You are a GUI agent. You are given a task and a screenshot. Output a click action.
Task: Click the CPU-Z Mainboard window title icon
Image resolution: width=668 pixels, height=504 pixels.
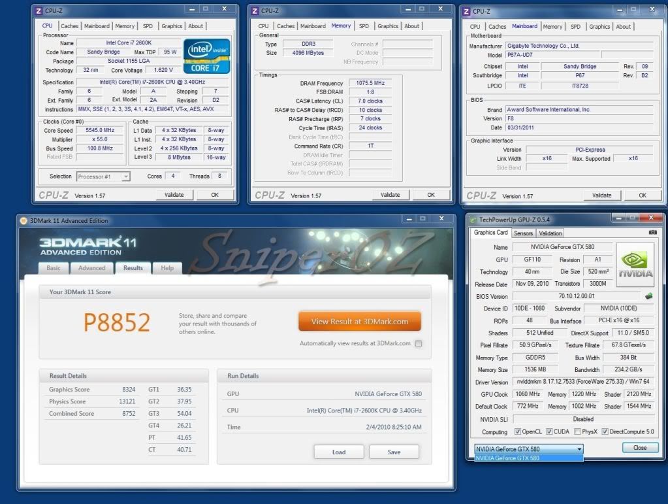[467, 11]
